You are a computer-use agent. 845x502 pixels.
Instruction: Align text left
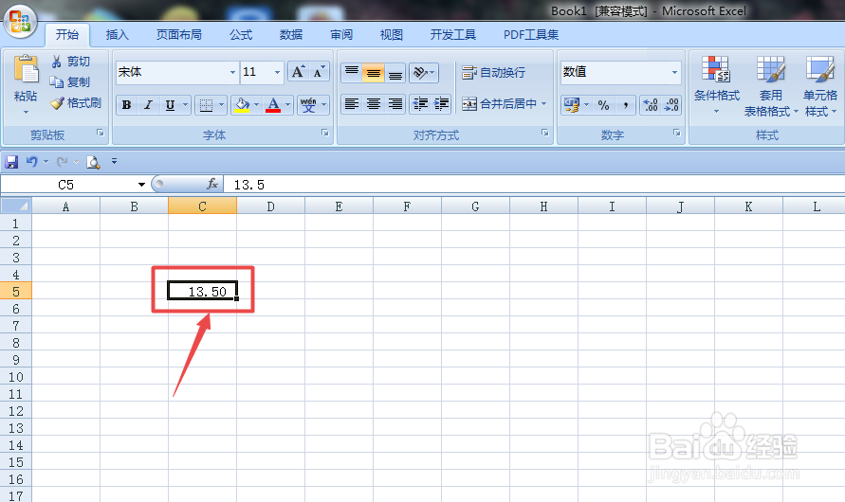tap(351, 104)
